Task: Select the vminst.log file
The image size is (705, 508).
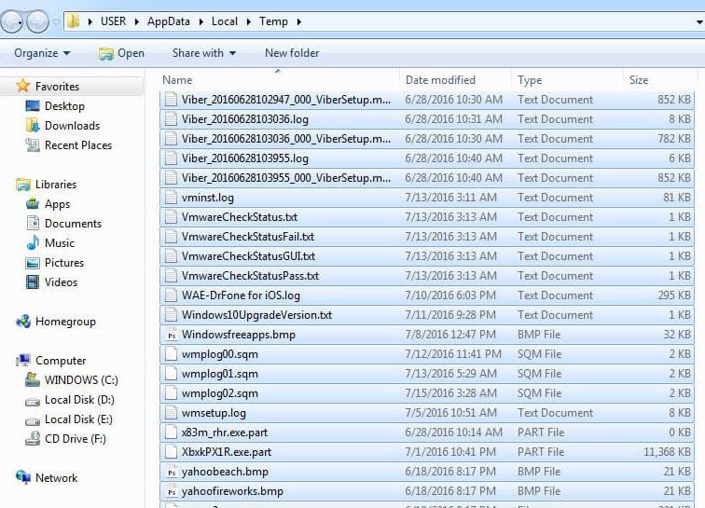Action: point(208,198)
